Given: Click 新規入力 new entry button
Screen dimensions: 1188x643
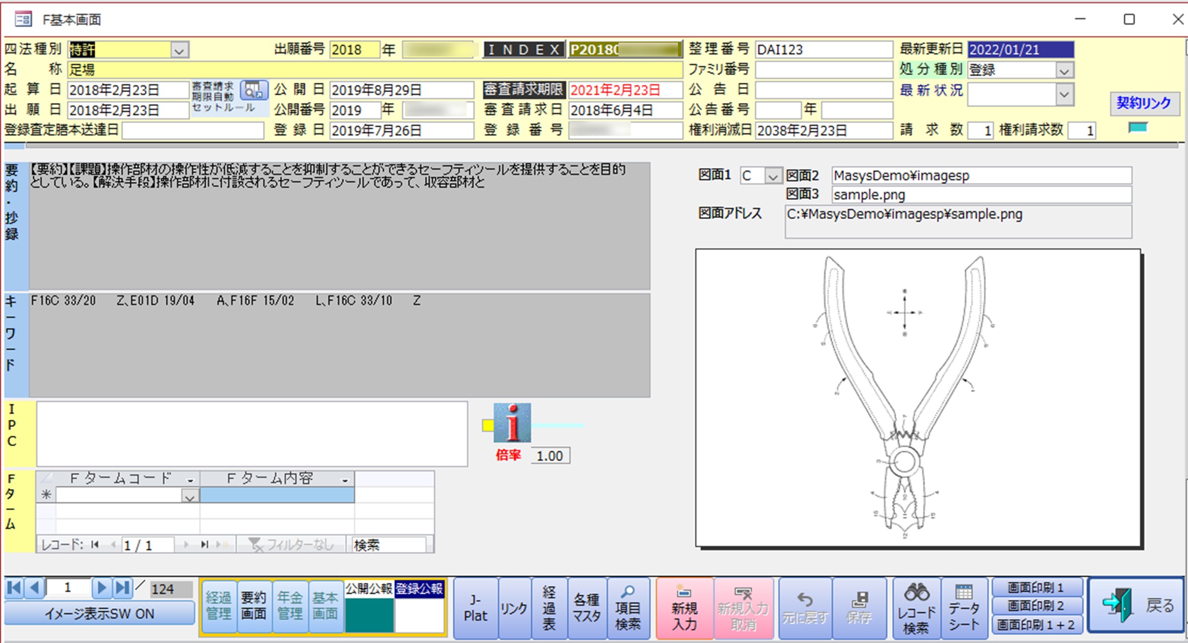Looking at the screenshot, I should pos(684,608).
